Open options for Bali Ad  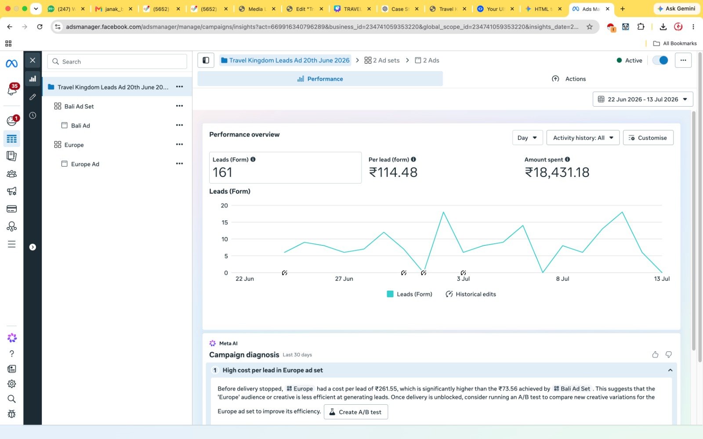click(179, 125)
